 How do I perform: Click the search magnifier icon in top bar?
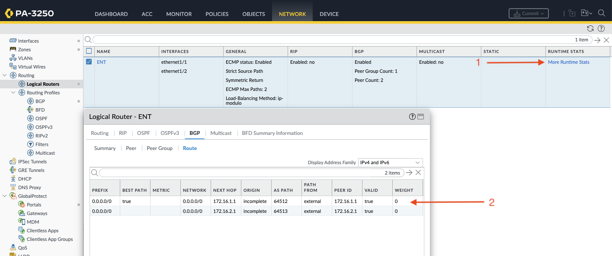tap(601, 13)
